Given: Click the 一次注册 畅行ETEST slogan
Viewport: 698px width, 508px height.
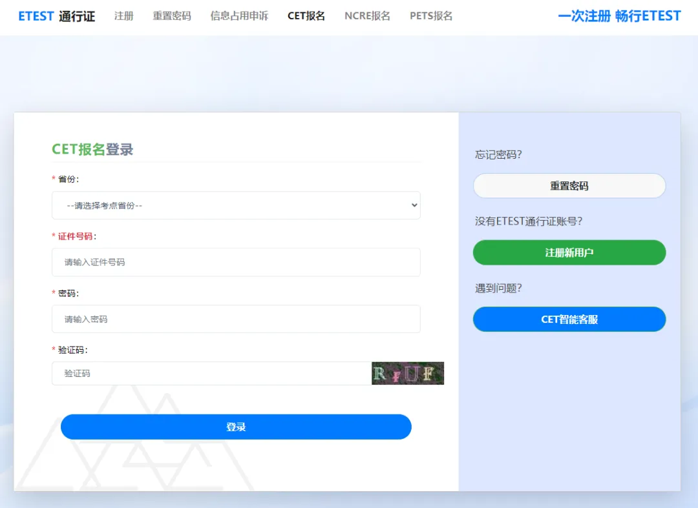Looking at the screenshot, I should coord(619,16).
